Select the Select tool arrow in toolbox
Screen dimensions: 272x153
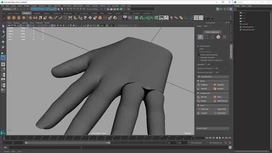3,26
